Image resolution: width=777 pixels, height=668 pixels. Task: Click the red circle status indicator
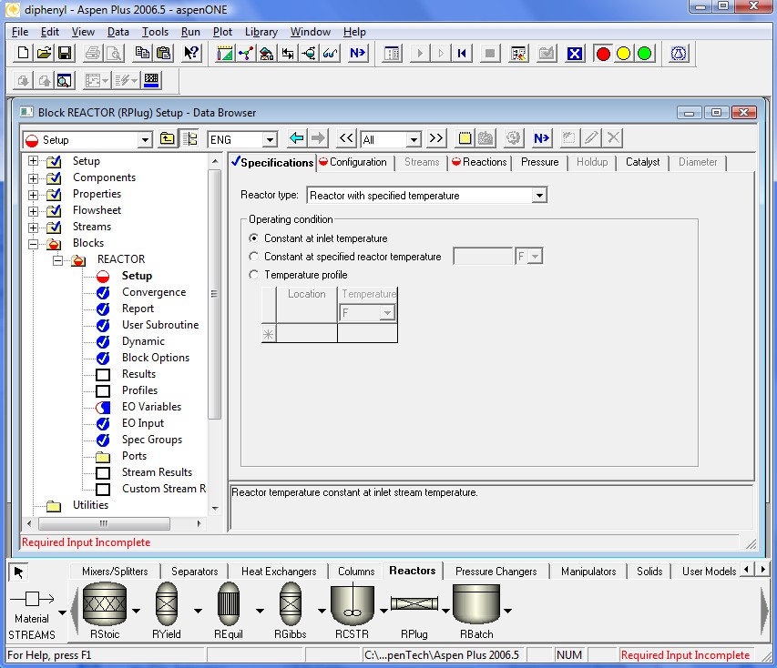[602, 54]
